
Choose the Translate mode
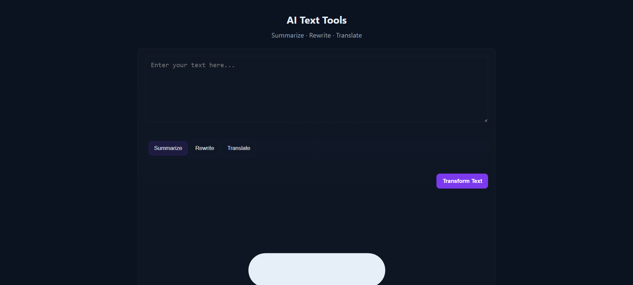click(x=239, y=148)
